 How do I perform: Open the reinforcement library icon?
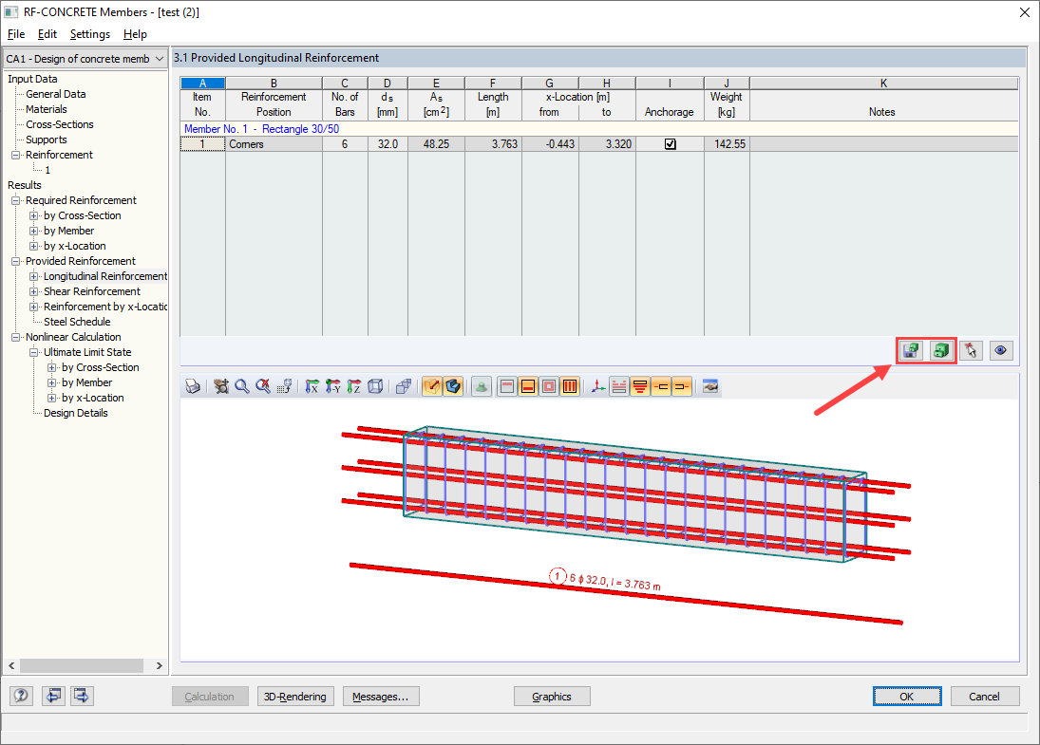coord(940,350)
